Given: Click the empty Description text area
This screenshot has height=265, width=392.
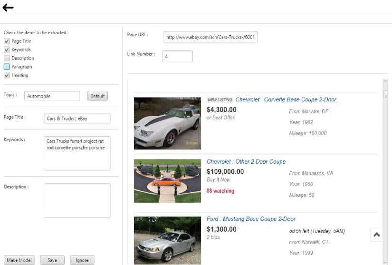Looking at the screenshot, I should pos(77,200).
